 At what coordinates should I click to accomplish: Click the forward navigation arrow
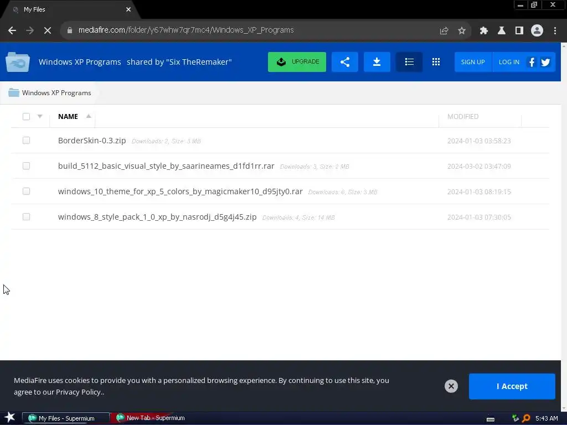tap(30, 30)
